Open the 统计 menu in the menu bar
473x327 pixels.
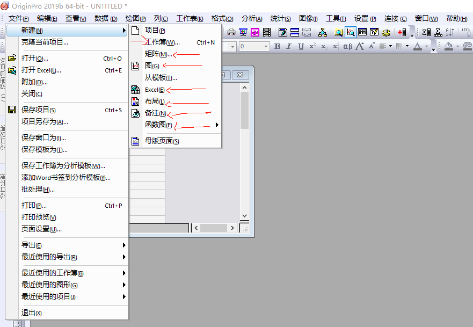pyautogui.click(x=280, y=18)
